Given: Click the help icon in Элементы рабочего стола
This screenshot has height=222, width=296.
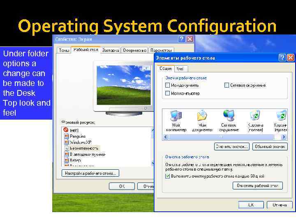Looking at the screenshot, I should coord(282,58).
